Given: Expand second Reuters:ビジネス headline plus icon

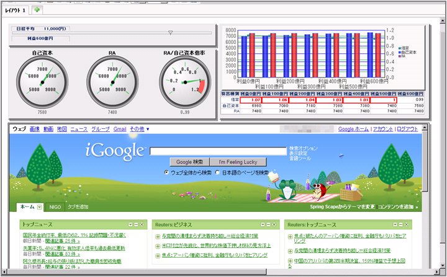Looking at the screenshot, I should (x=158, y=246).
